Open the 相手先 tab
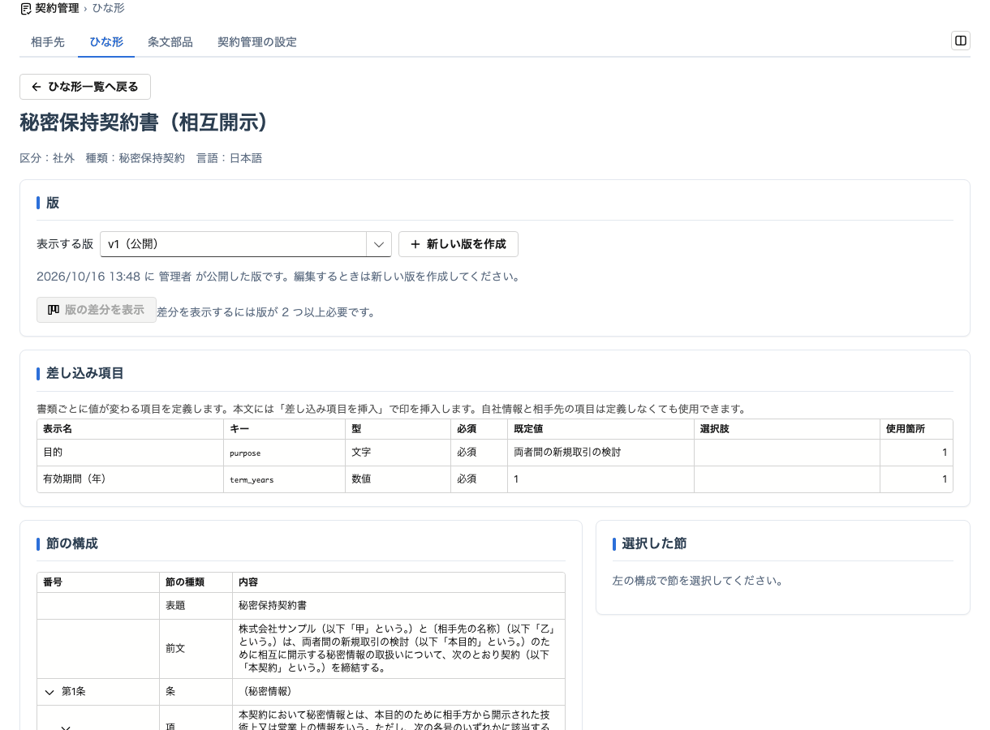This screenshot has width=990, height=730. point(48,42)
